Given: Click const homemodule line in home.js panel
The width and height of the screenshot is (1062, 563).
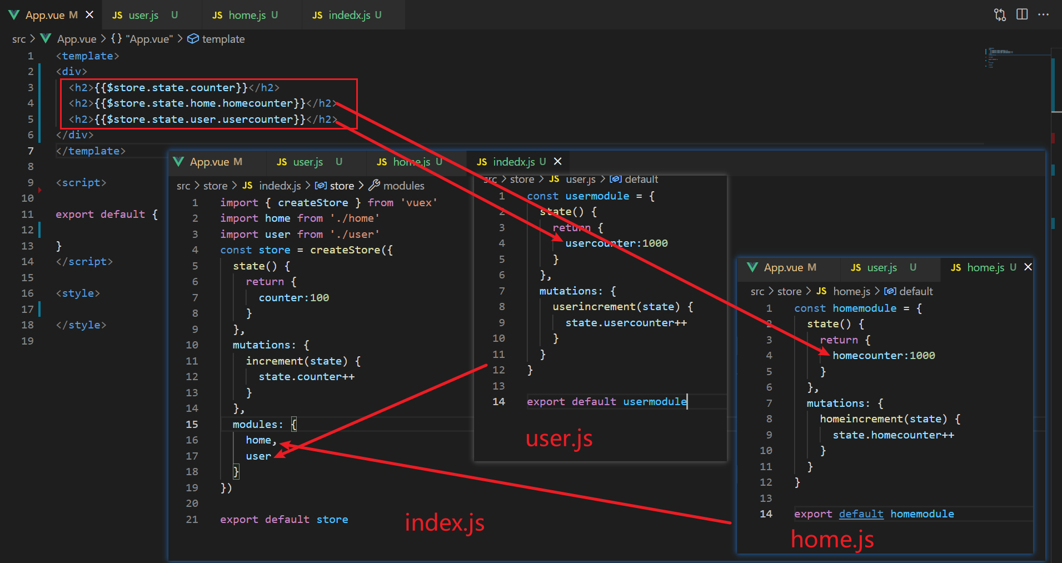Looking at the screenshot, I should tap(858, 308).
